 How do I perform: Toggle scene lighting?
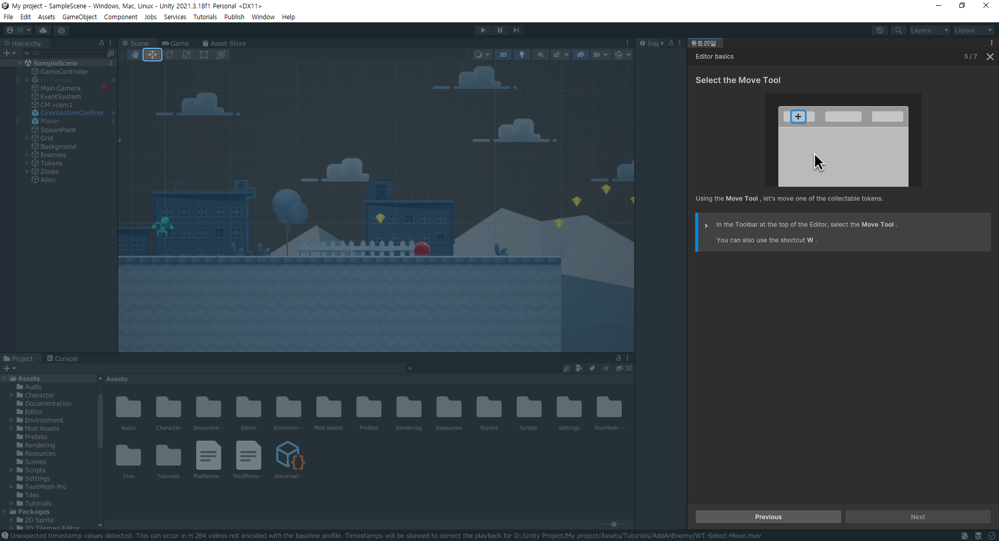tap(522, 55)
